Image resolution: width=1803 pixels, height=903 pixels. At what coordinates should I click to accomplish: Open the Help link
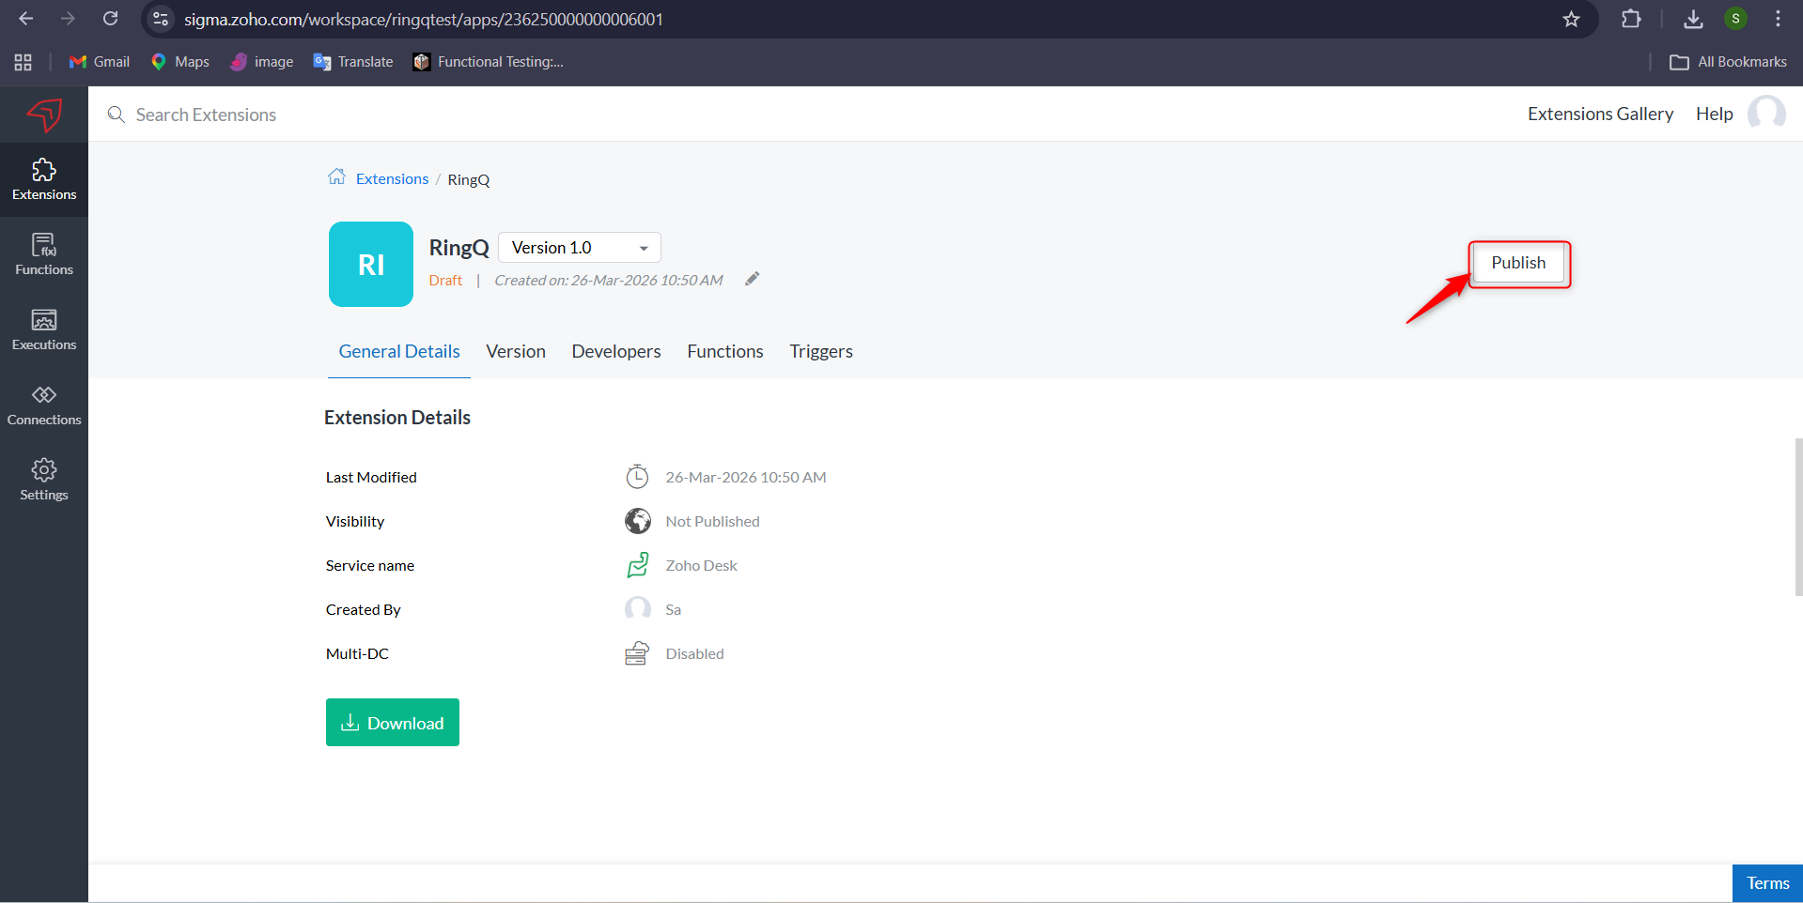[x=1714, y=114]
